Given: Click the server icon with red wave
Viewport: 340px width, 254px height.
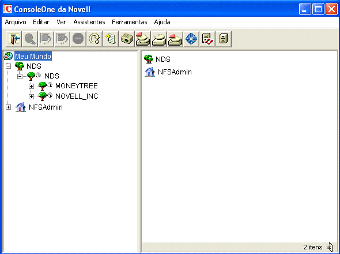Looking at the screenshot, I should [207, 39].
